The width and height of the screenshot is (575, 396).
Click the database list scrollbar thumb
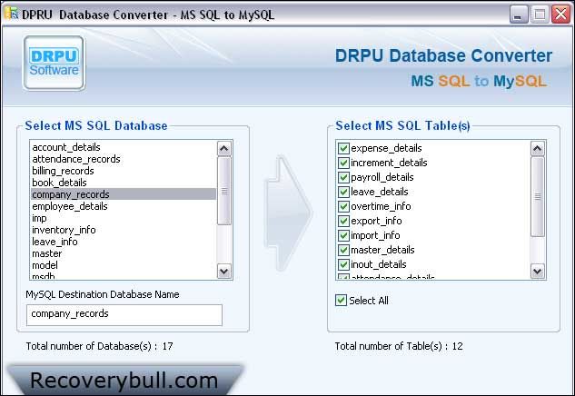(x=224, y=191)
